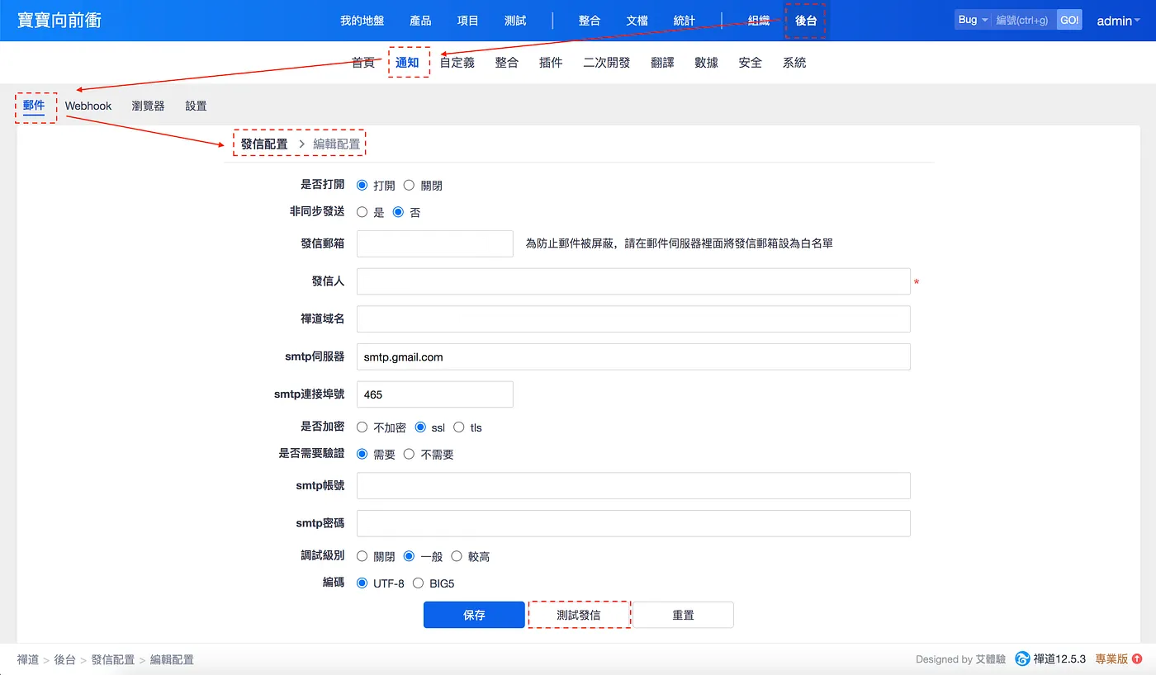Set 調試級別 to 較高
The image size is (1156, 675).
pyautogui.click(x=456, y=556)
